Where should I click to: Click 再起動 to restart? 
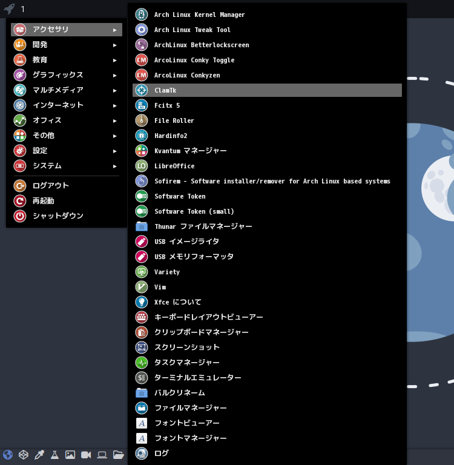(x=44, y=201)
